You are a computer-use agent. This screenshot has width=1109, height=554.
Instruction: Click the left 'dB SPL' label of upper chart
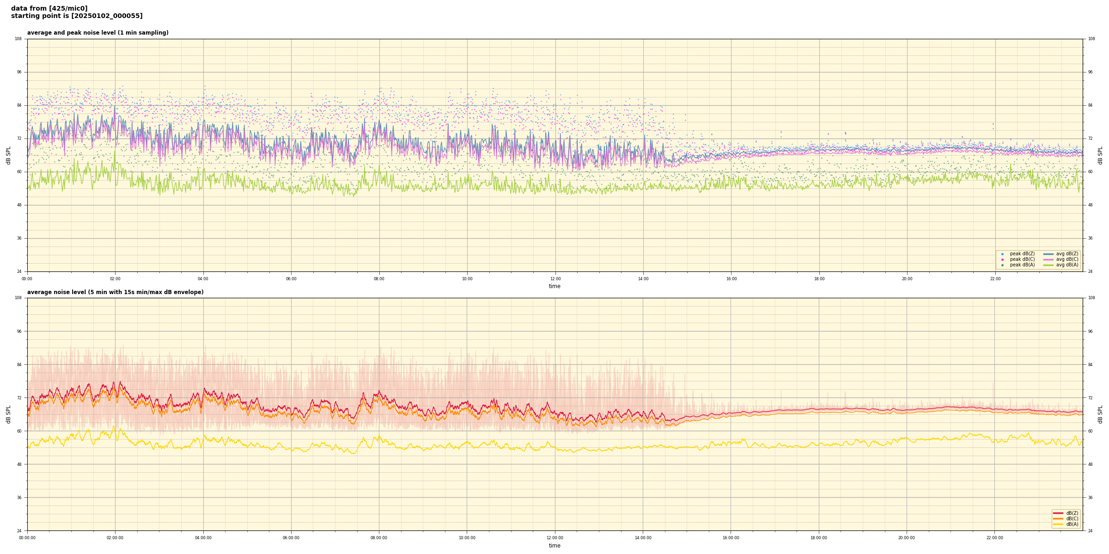coord(8,155)
